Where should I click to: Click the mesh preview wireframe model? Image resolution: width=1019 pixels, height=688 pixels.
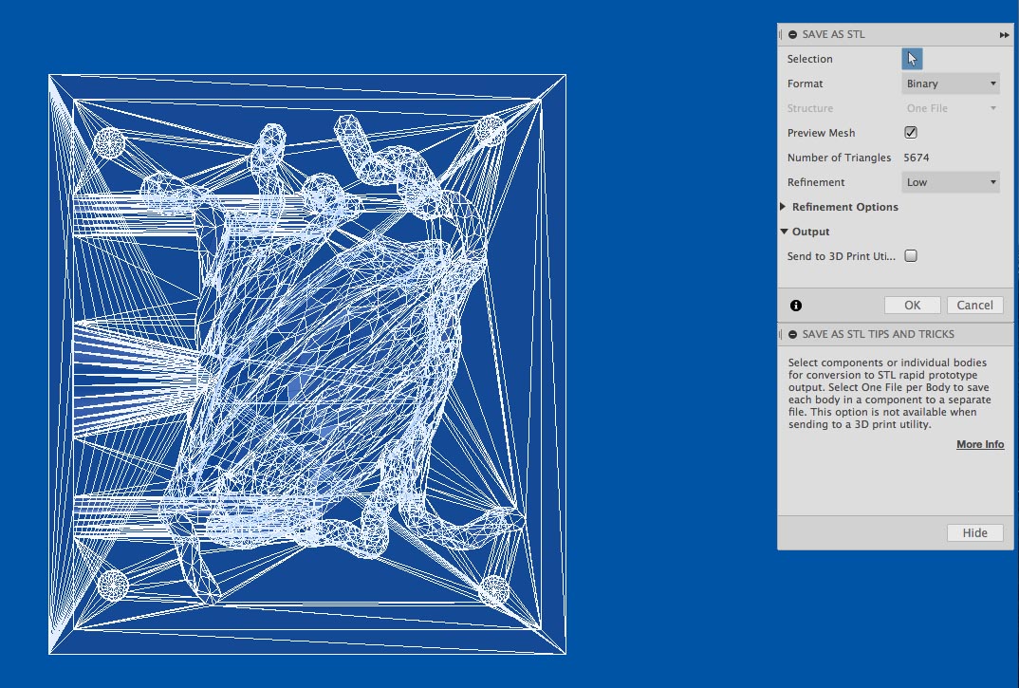(307, 364)
